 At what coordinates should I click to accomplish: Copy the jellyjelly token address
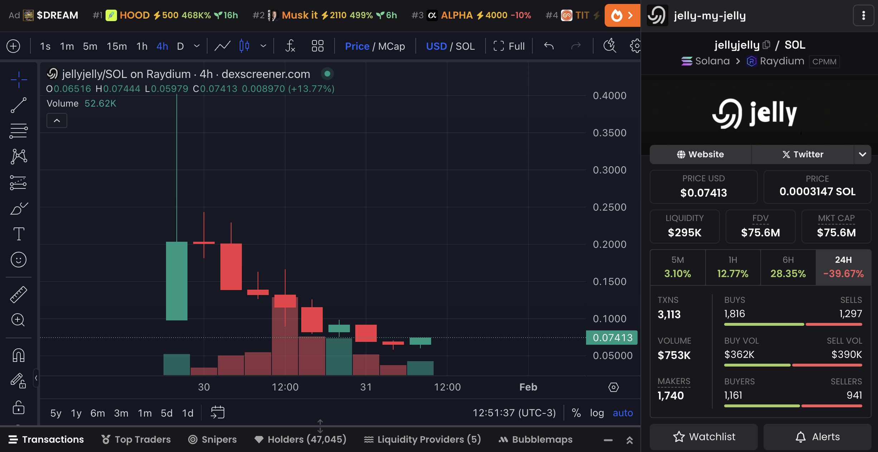point(766,45)
